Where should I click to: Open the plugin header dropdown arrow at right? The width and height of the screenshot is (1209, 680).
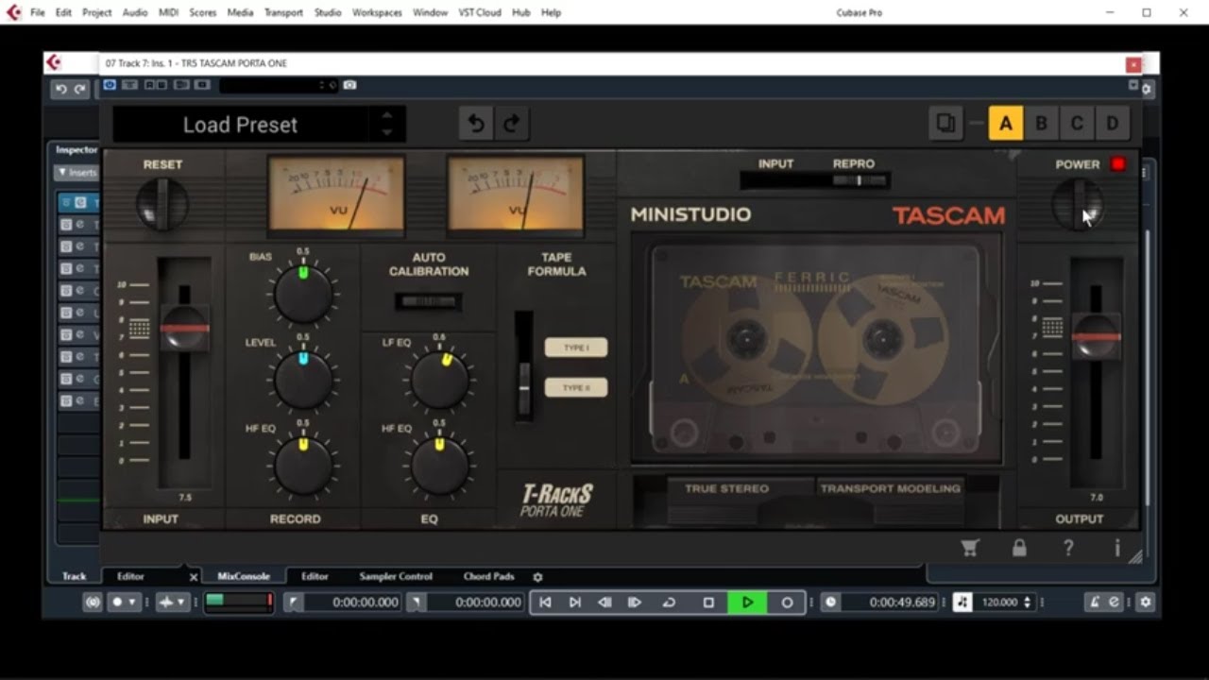pyautogui.click(x=1133, y=85)
